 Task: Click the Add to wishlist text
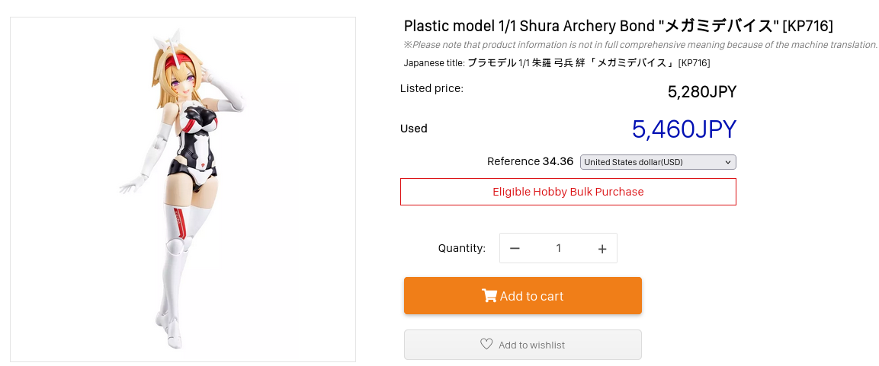pos(531,345)
